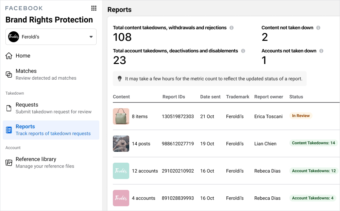Open the nine-dot apps grid icon
This screenshot has width=340, height=211.
tap(94, 8)
